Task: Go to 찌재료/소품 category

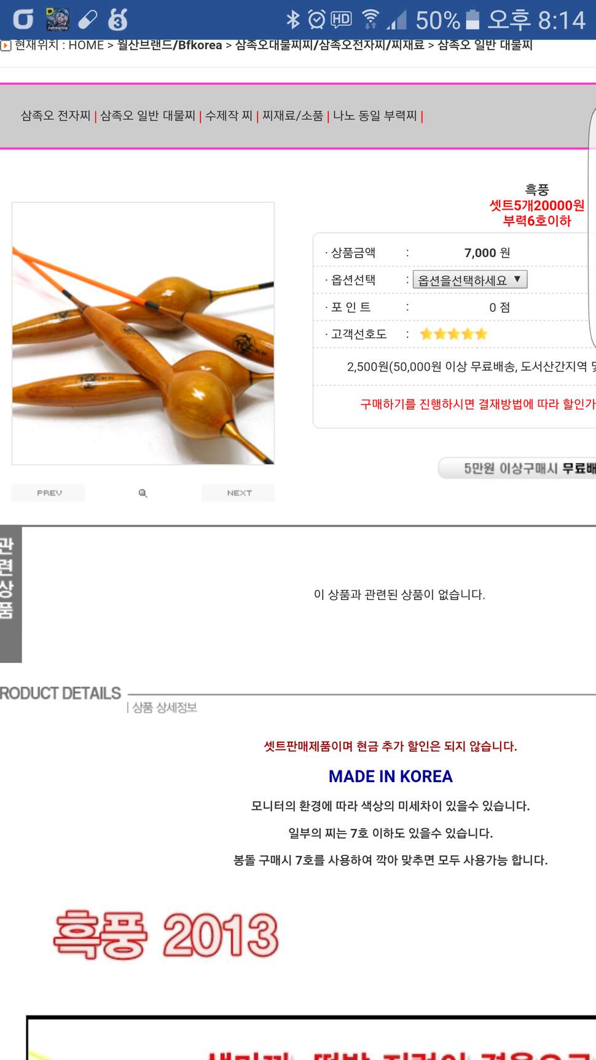Action: point(292,116)
